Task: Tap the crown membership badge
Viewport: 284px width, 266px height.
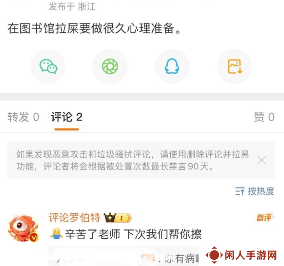Action: point(117,217)
